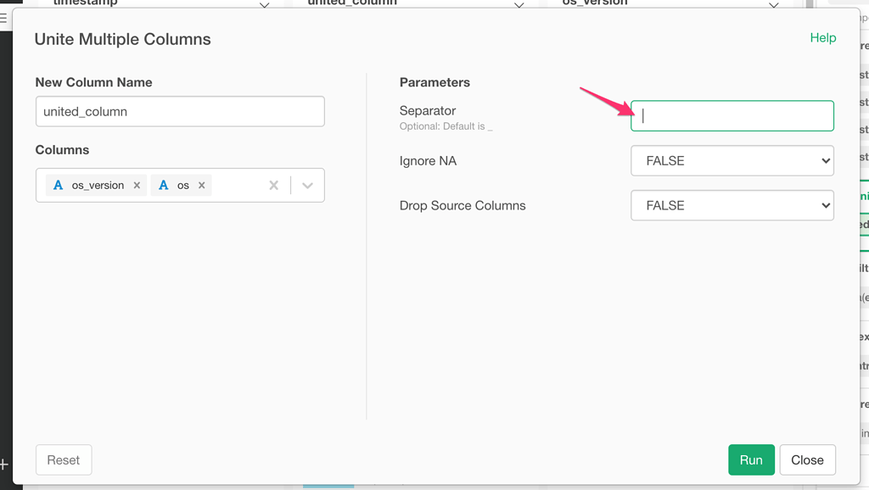869x490 pixels.
Task: Click the New Column Name text field
Action: pyautogui.click(x=179, y=111)
